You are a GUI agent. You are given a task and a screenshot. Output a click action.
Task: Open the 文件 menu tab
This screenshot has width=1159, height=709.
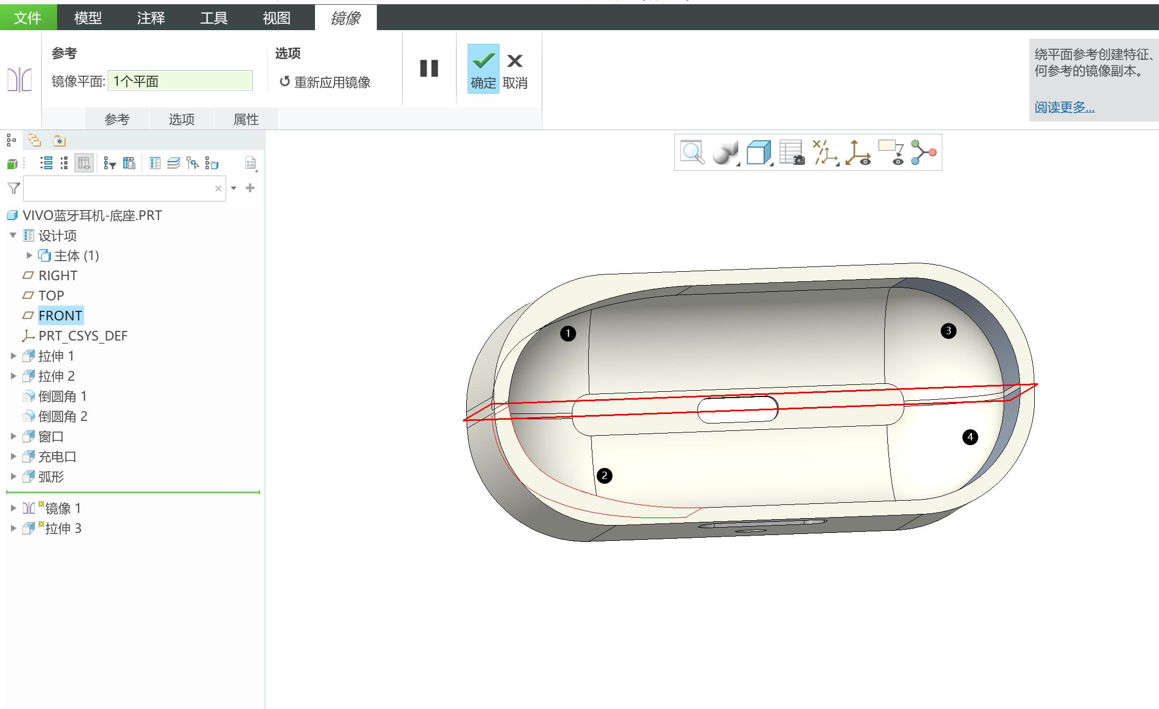pyautogui.click(x=28, y=17)
